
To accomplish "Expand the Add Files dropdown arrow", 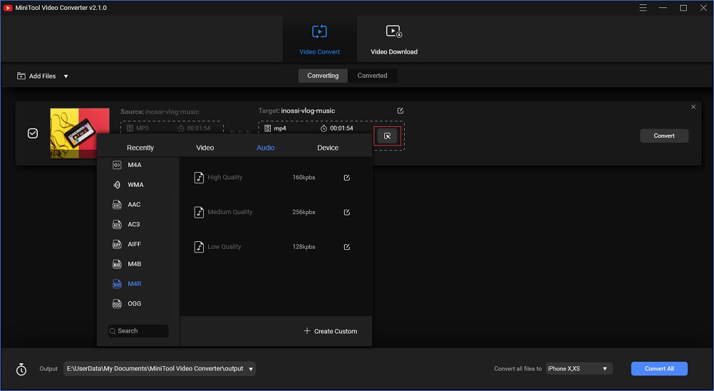I will 66,76.
